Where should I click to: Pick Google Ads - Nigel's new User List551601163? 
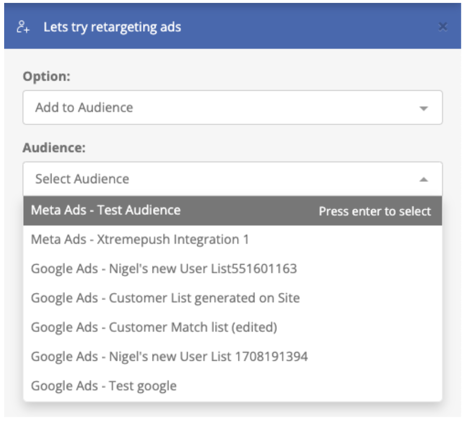pyautogui.click(x=164, y=269)
